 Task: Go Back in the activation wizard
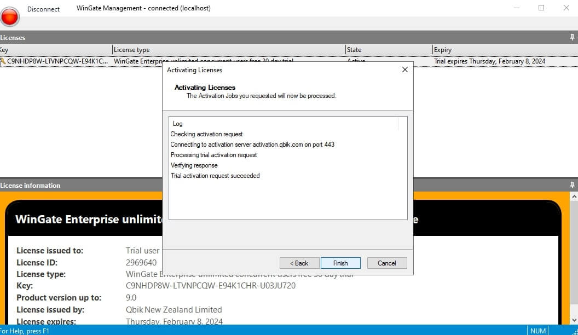tap(299, 263)
